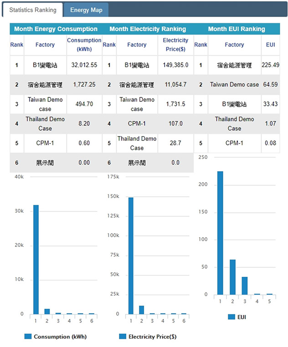The width and height of the screenshot is (288, 347).
Task: Toggle the Electricity Price($) legend swatch
Action: coord(123,337)
